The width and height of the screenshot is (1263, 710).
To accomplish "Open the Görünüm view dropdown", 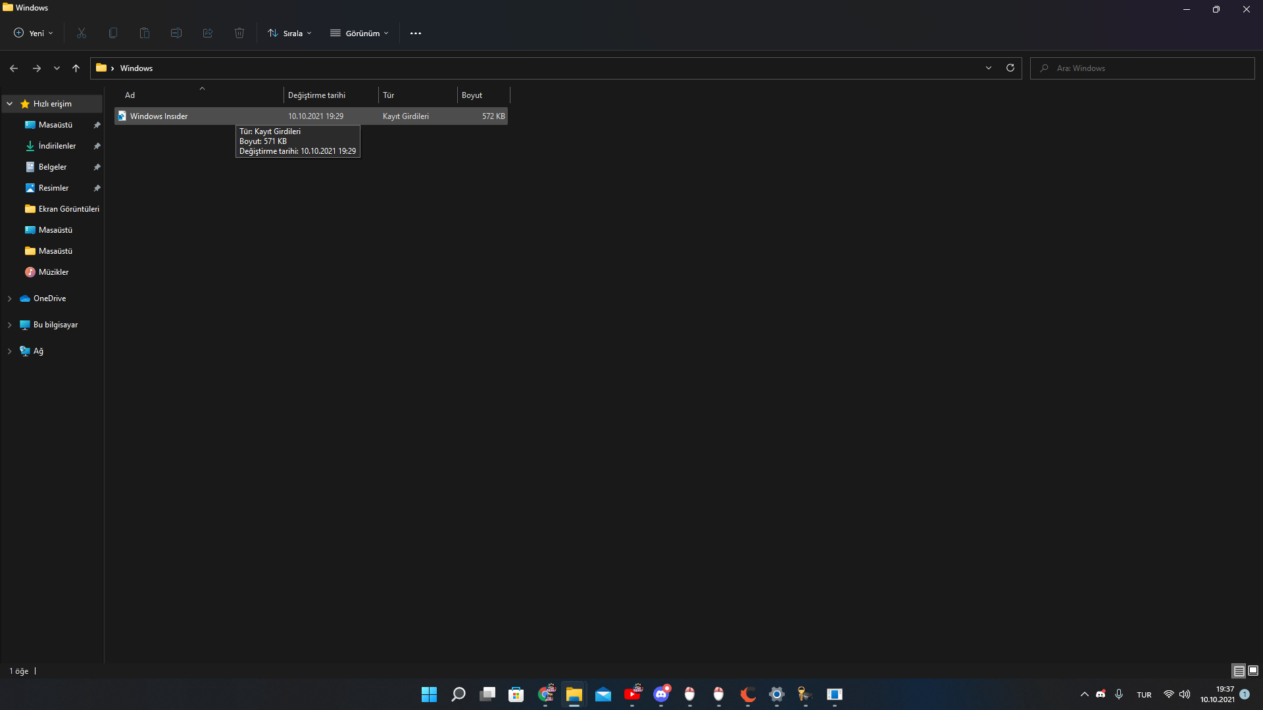I will tap(359, 33).
